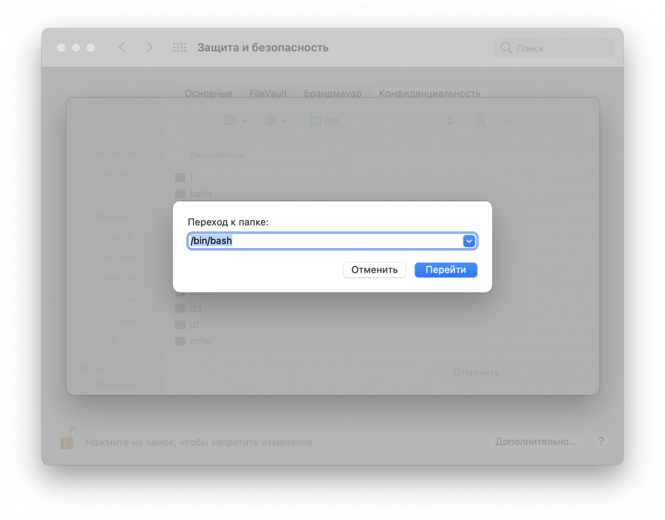This screenshot has height=520, width=665.
Task: Select the Конфиденциальность tab
Action: pyautogui.click(x=429, y=94)
